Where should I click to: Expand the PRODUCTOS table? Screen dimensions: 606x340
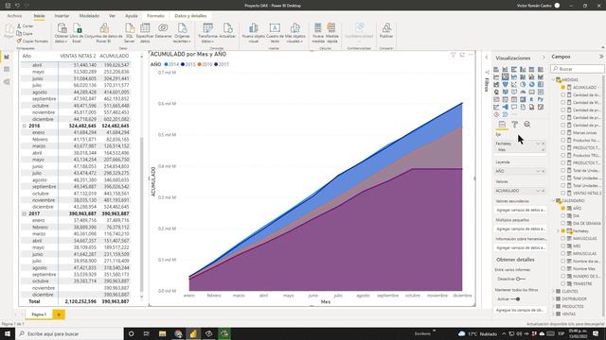[553, 306]
